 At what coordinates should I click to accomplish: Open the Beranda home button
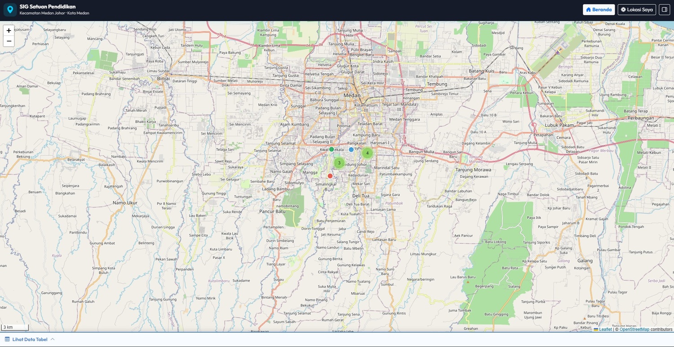(599, 9)
